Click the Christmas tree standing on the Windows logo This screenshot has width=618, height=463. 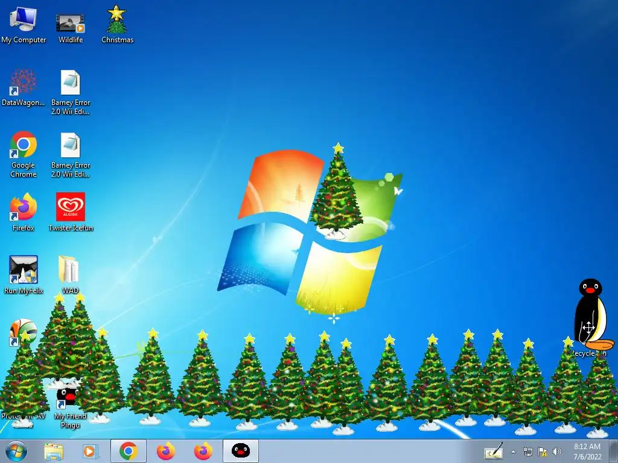(x=336, y=191)
